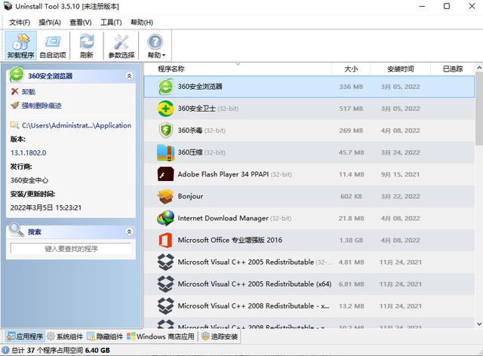The image size is (483, 356).
Task: Select the 360安全卫士 row name
Action: pyautogui.click(x=196, y=109)
